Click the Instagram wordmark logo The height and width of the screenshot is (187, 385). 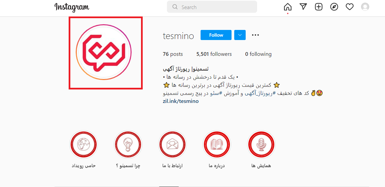pos(72,7)
